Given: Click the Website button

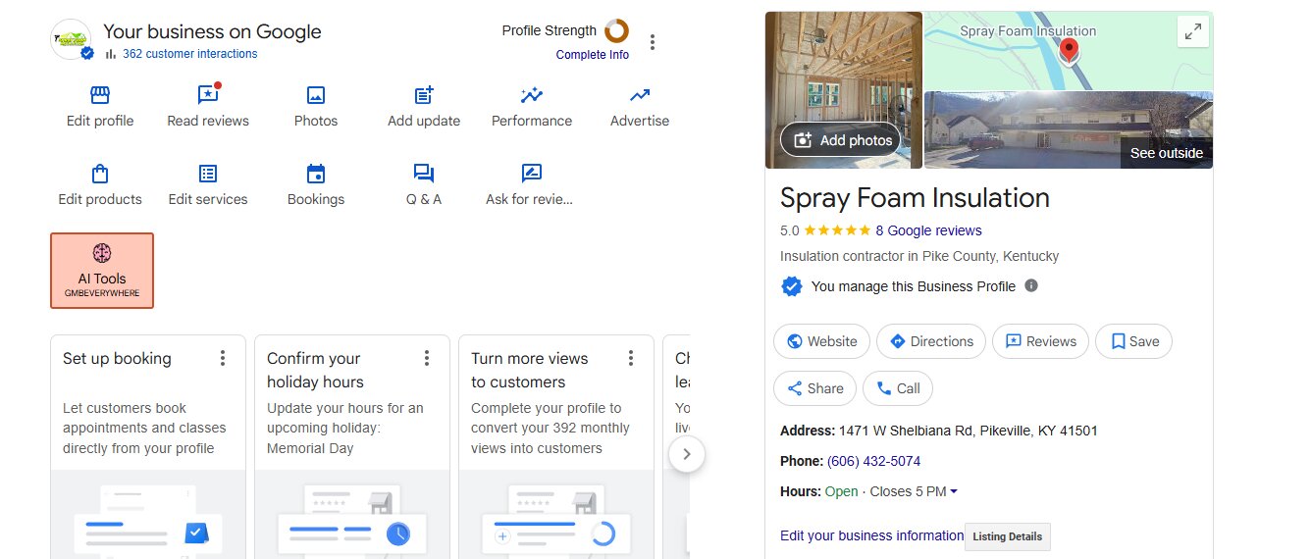Looking at the screenshot, I should [822, 341].
